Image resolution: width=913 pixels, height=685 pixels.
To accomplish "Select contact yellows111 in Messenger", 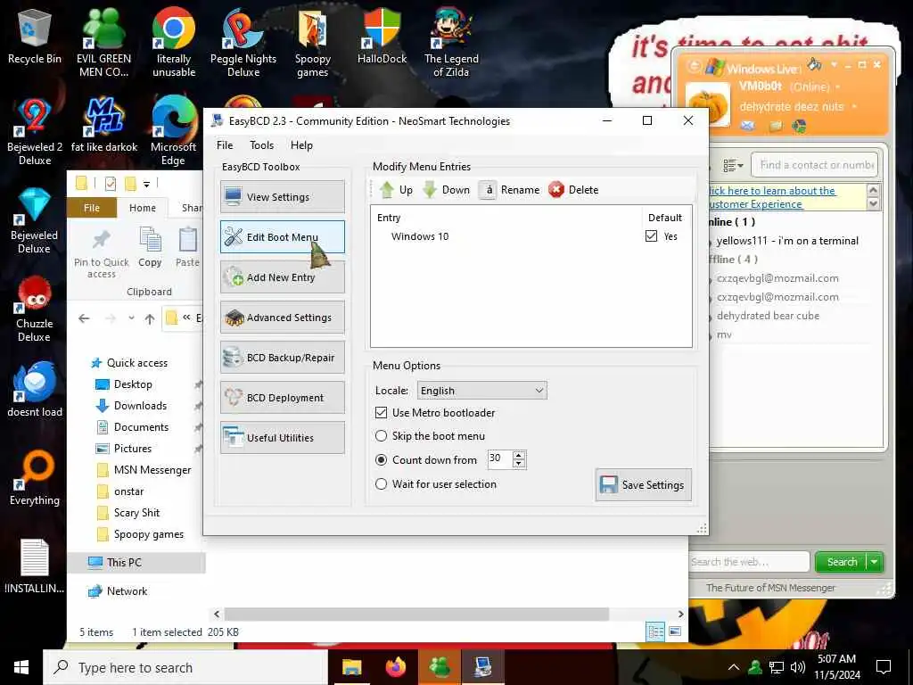I will pyautogui.click(x=786, y=241).
